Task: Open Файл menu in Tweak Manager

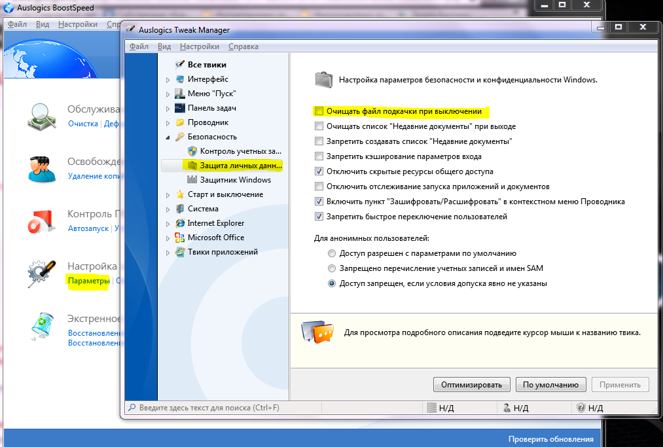Action: (139, 46)
